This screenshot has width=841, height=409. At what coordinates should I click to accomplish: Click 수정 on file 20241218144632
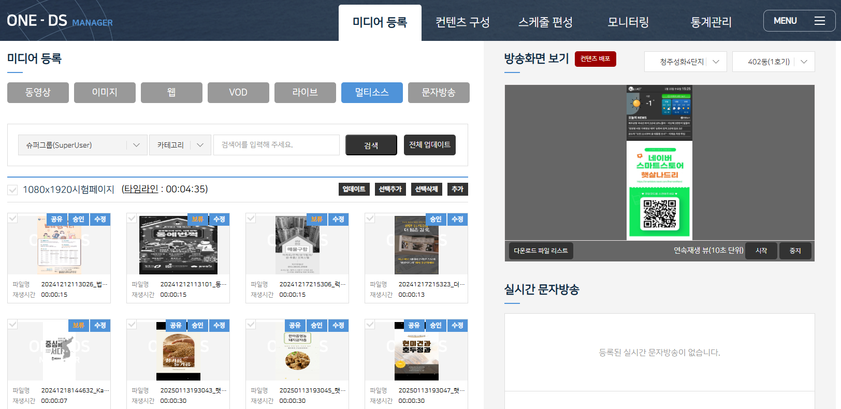pyautogui.click(x=100, y=325)
